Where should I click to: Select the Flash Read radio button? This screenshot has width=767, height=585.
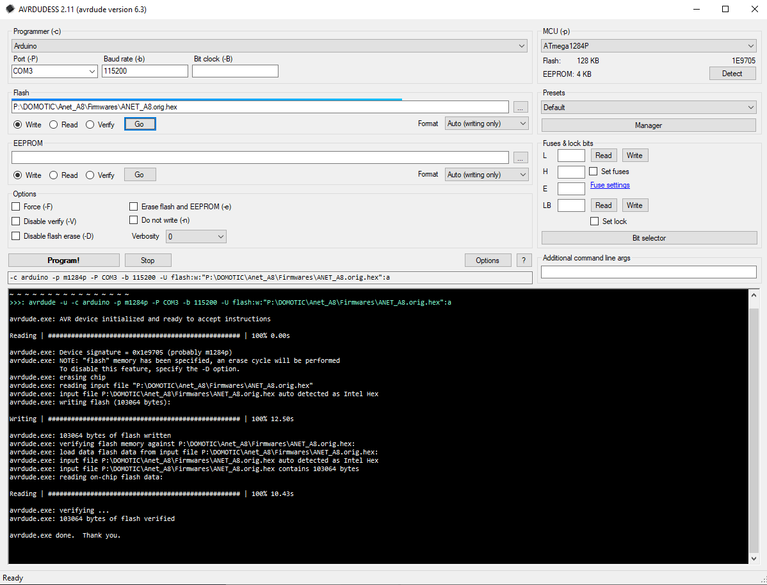point(54,125)
